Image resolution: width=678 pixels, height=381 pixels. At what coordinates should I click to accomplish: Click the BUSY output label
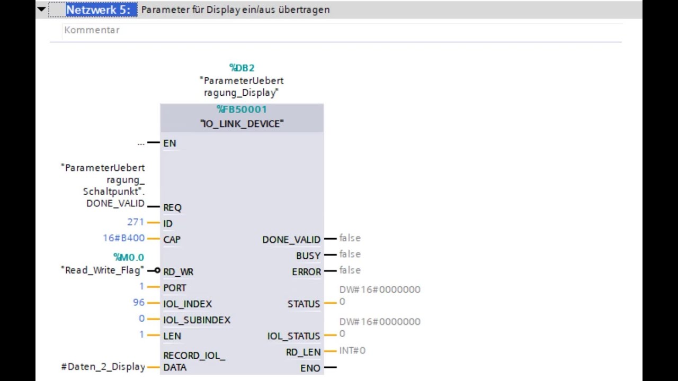[308, 256]
